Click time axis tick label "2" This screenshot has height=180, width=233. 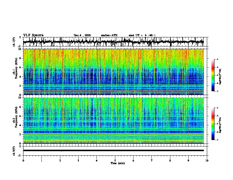click(x=60, y=161)
